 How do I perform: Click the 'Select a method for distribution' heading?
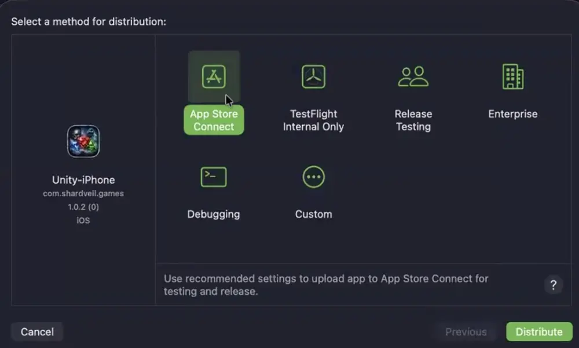[x=89, y=22]
